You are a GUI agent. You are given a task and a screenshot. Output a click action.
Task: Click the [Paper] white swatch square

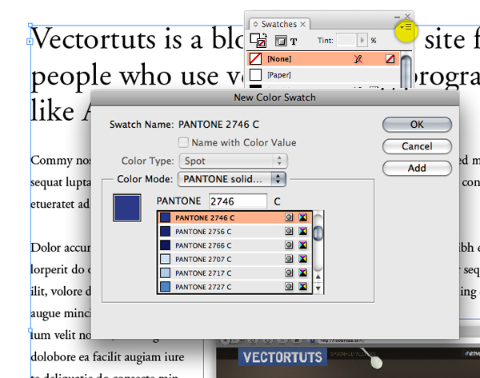[256, 74]
